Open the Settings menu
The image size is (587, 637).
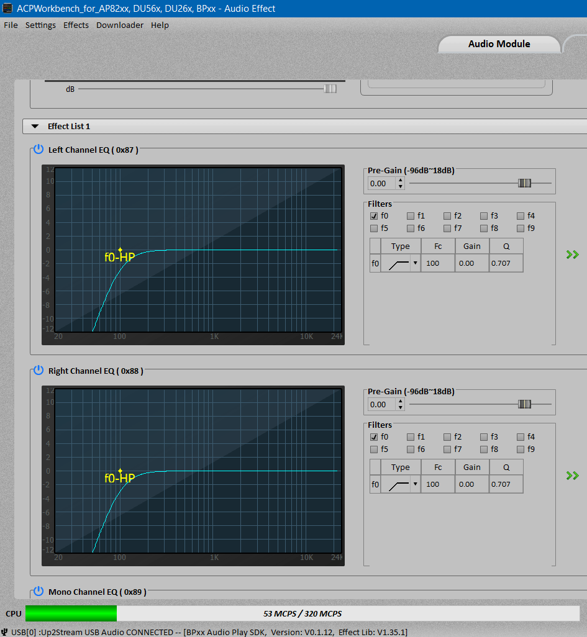40,25
